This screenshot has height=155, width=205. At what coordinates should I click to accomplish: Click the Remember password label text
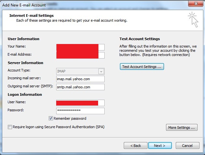(x=70, y=118)
